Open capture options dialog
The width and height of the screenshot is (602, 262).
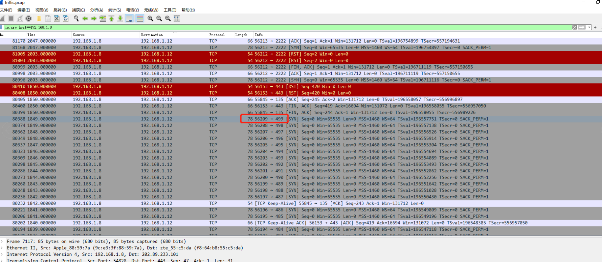point(29,18)
